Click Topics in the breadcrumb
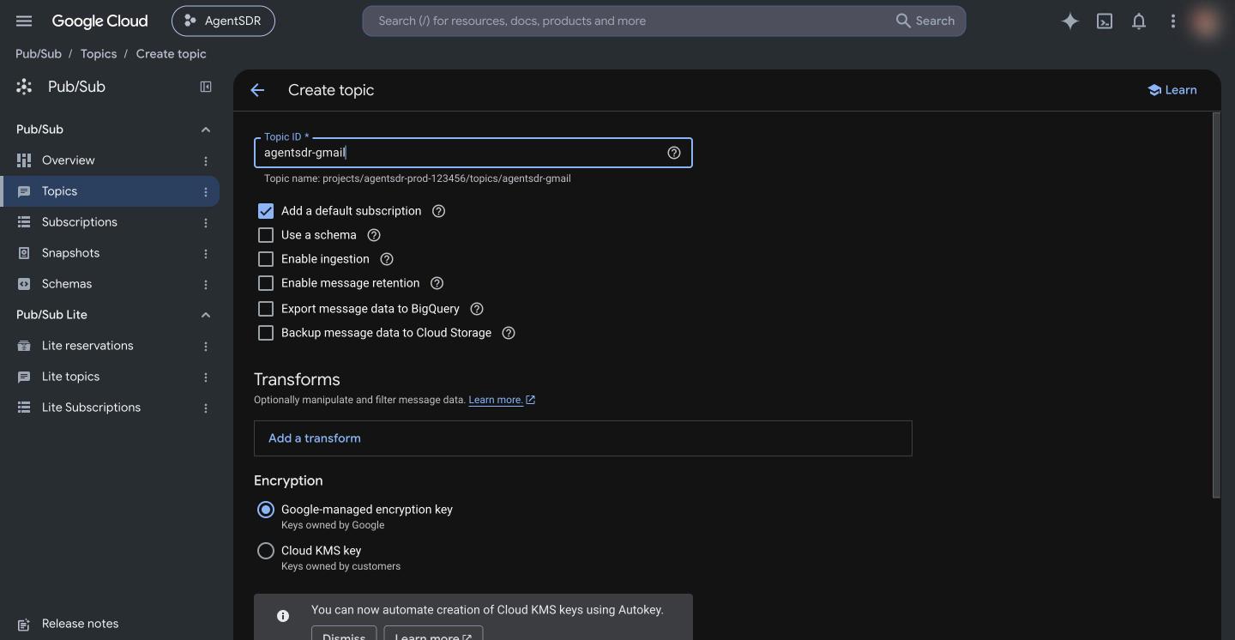This screenshot has width=1235, height=640. point(99,54)
